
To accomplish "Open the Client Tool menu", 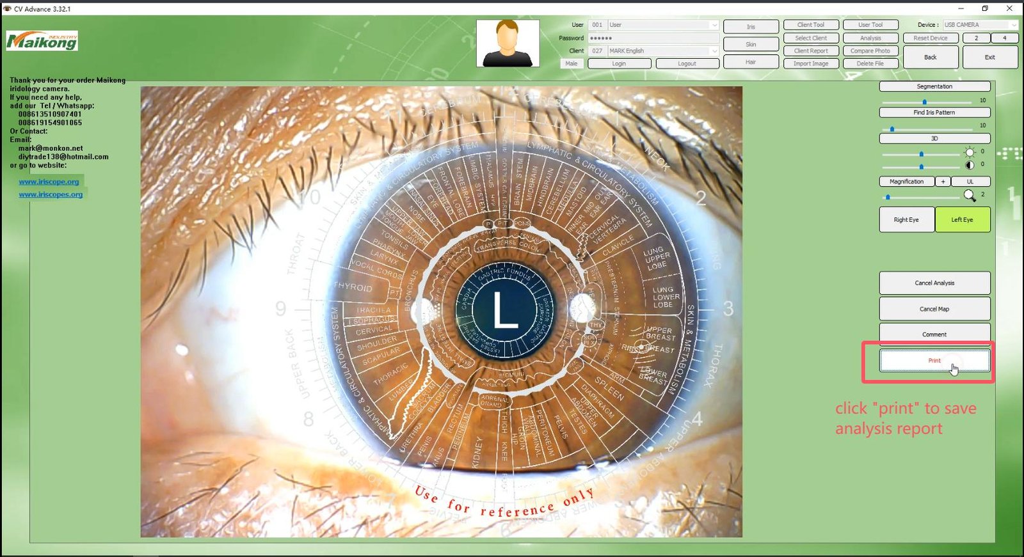I will pos(811,25).
